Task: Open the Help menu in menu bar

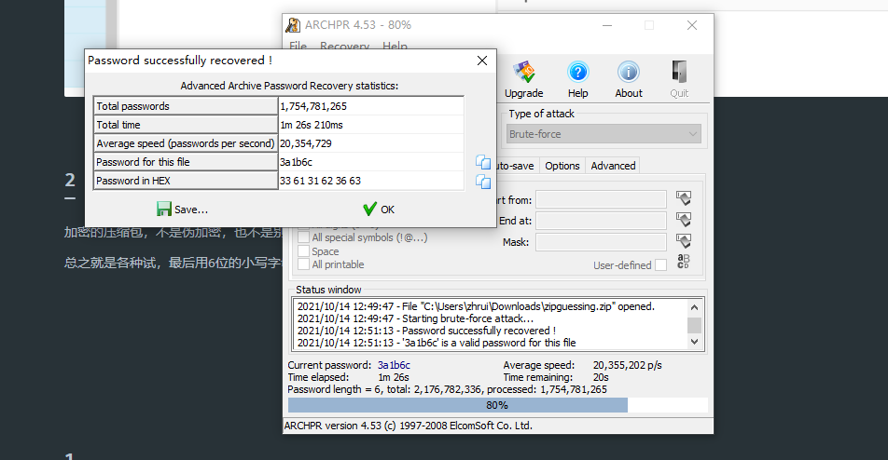Action: tap(395, 46)
